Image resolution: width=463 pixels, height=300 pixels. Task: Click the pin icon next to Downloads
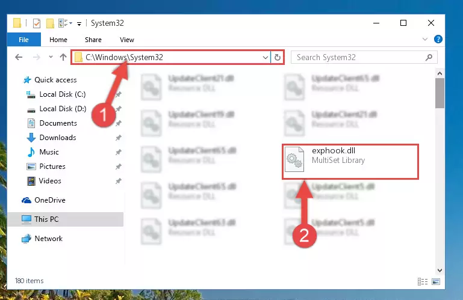(119, 138)
